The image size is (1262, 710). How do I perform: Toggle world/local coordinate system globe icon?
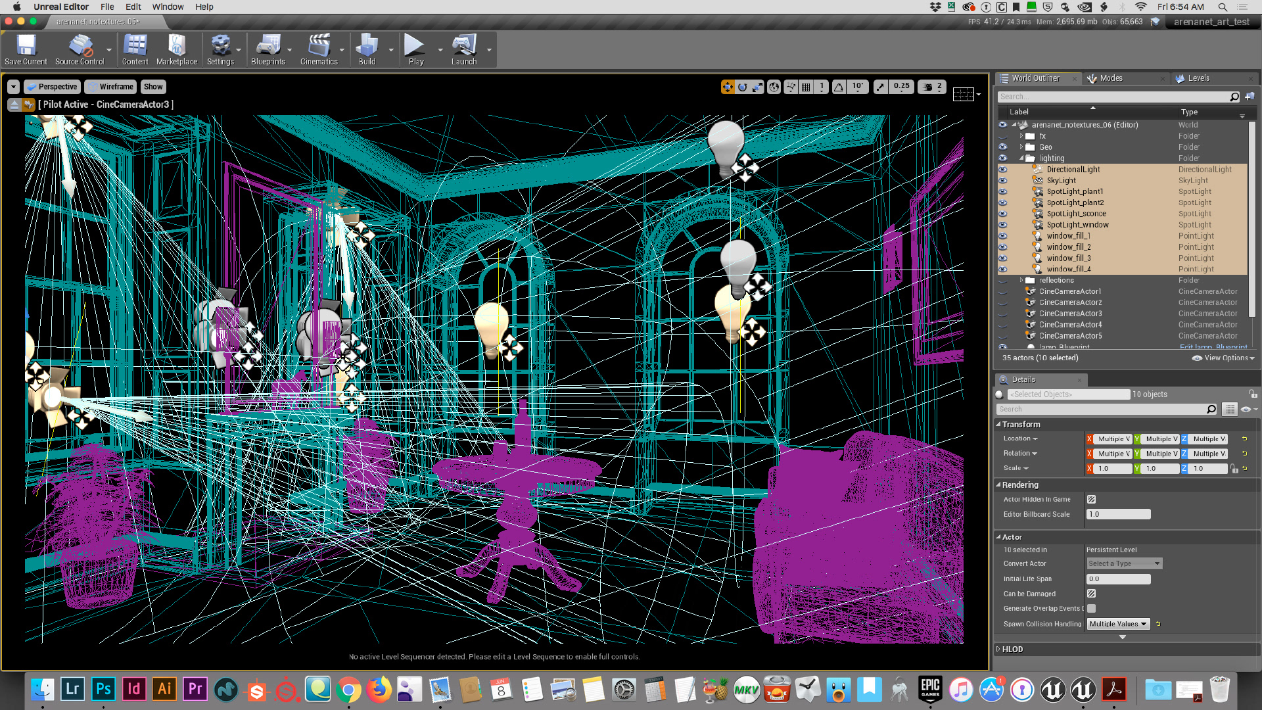774,87
